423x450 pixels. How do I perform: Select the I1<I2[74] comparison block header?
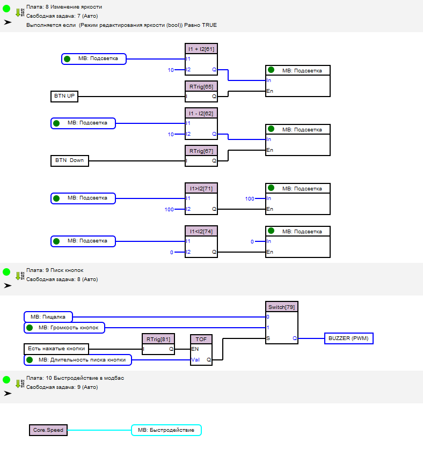click(201, 231)
